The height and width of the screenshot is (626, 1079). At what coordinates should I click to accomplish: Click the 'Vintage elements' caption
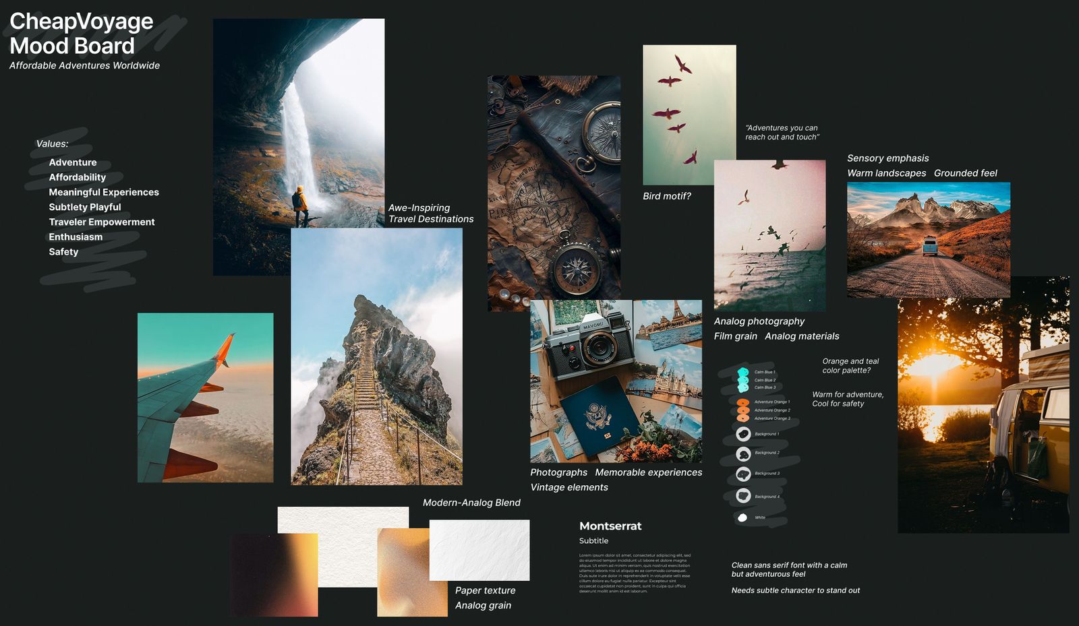point(569,487)
